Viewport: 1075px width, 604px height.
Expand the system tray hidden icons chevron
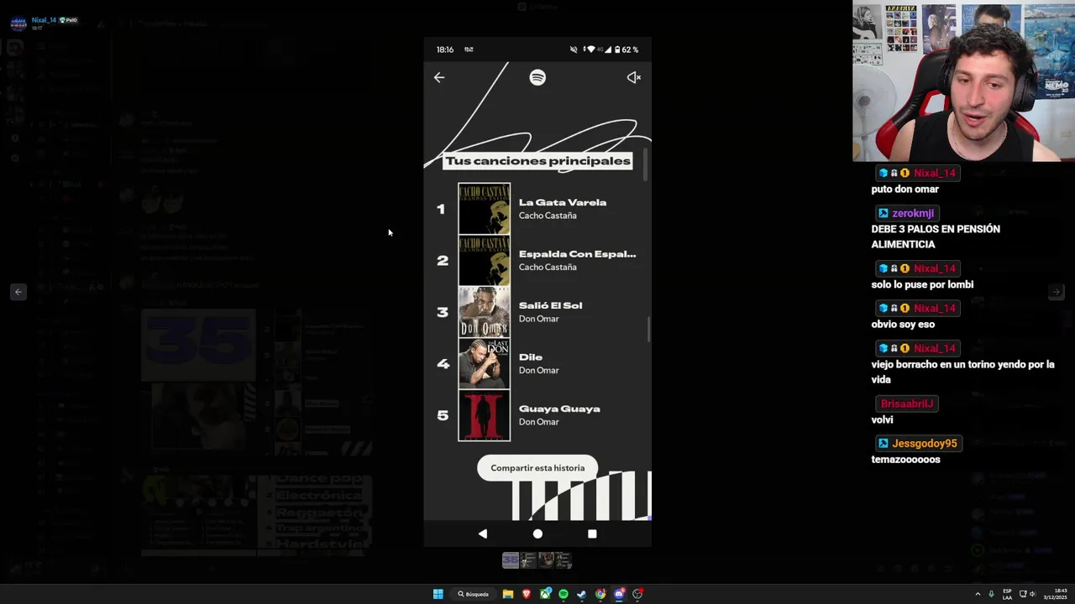pos(978,594)
